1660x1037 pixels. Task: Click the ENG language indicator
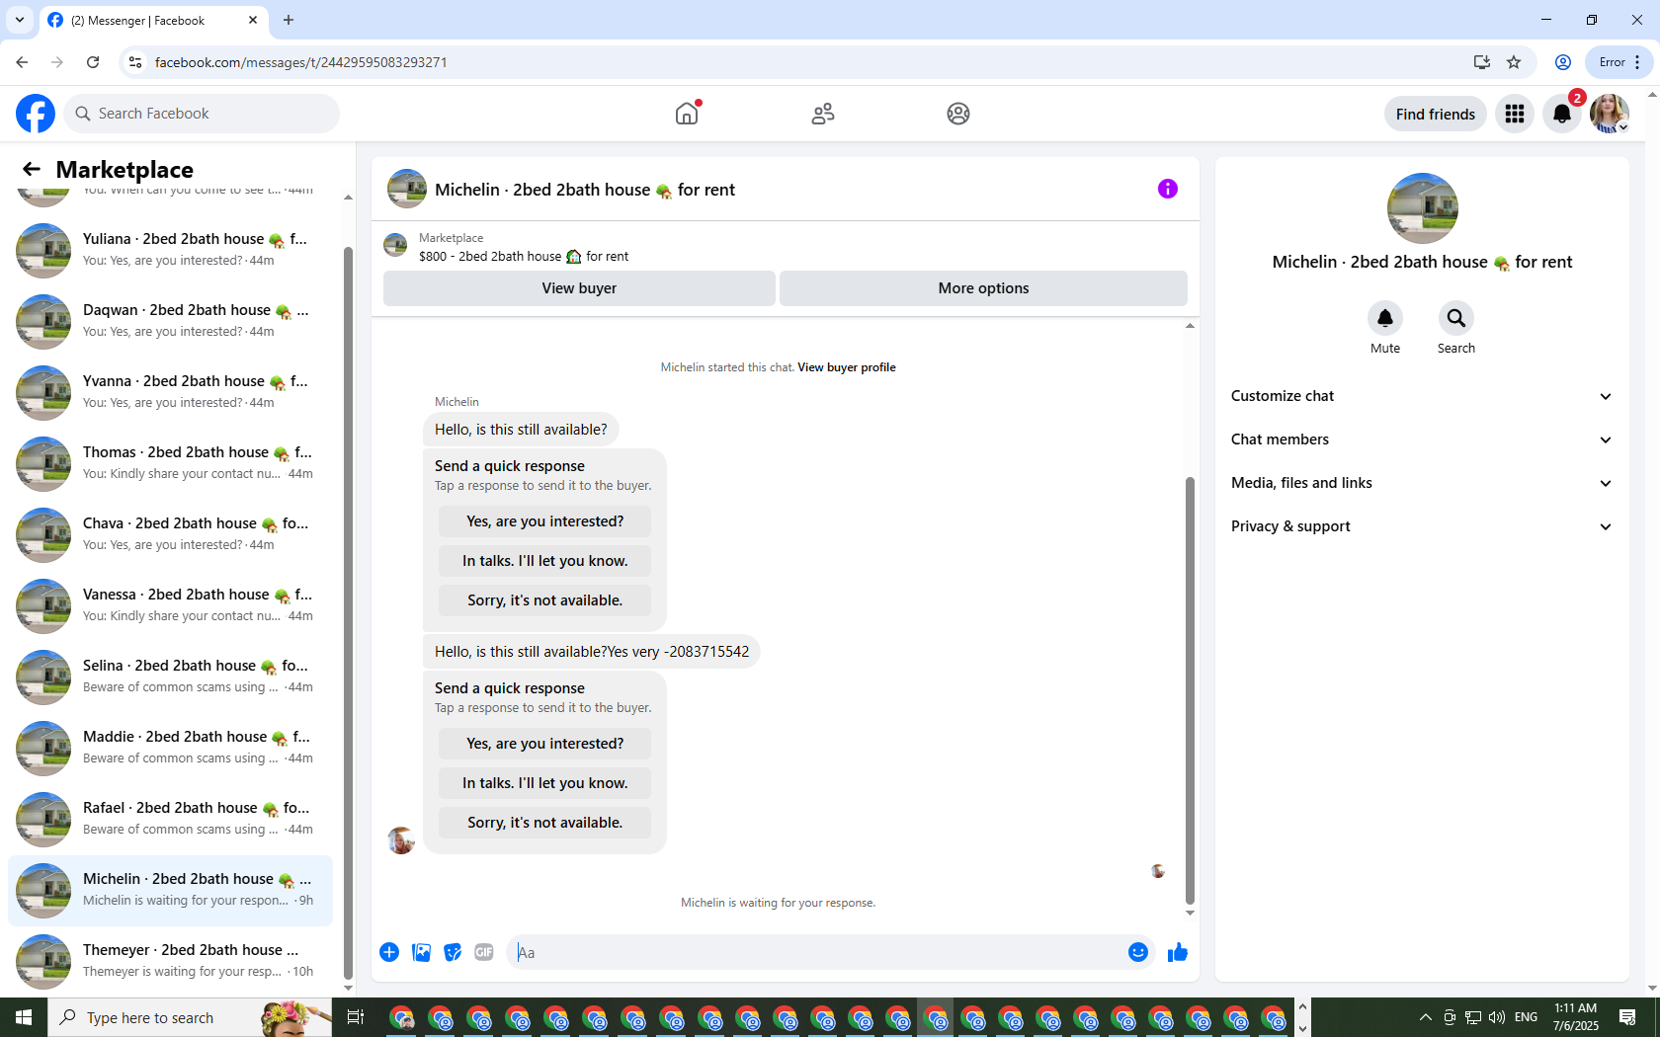[1526, 1017]
